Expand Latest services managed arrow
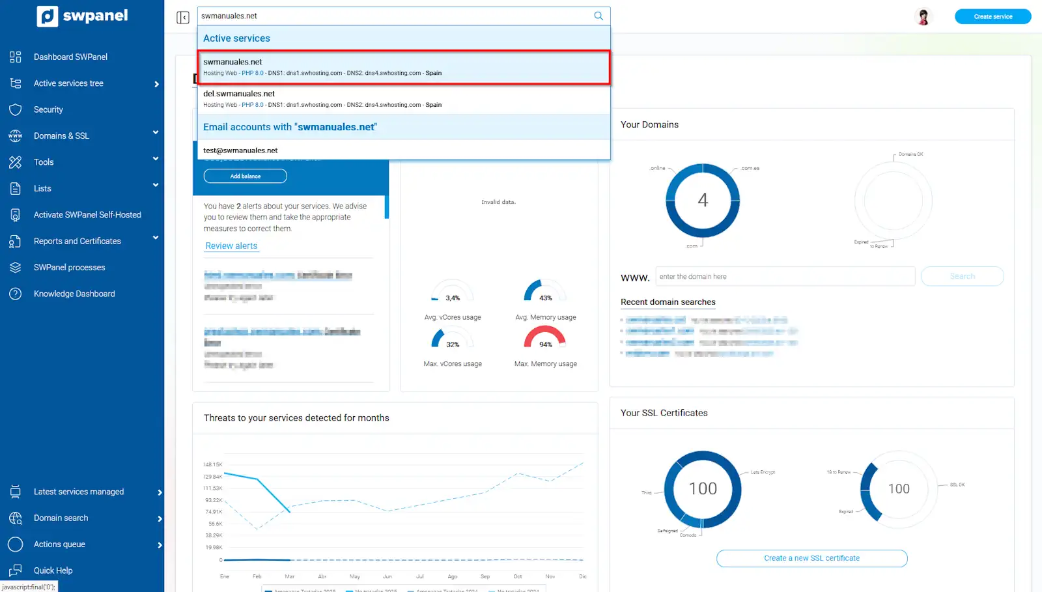Viewport: 1042px width, 592px height. [160, 492]
